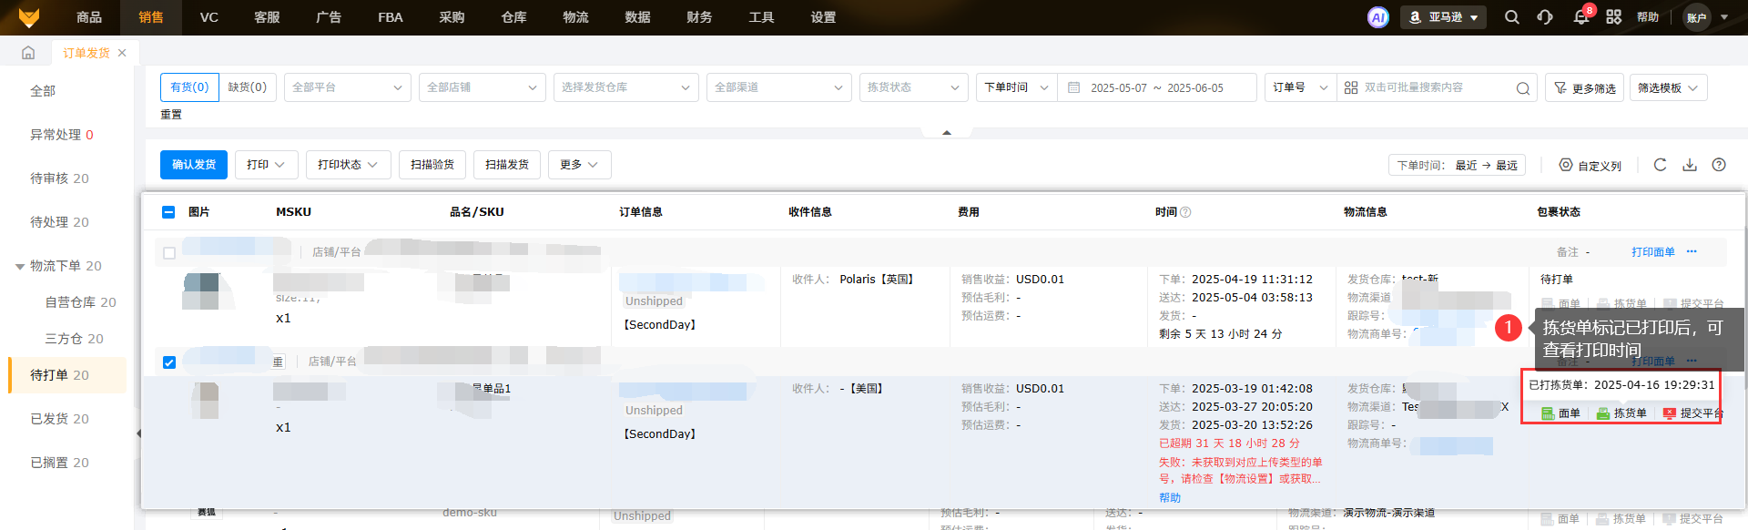
Task: Open the customer support headset icon
Action: (1545, 17)
